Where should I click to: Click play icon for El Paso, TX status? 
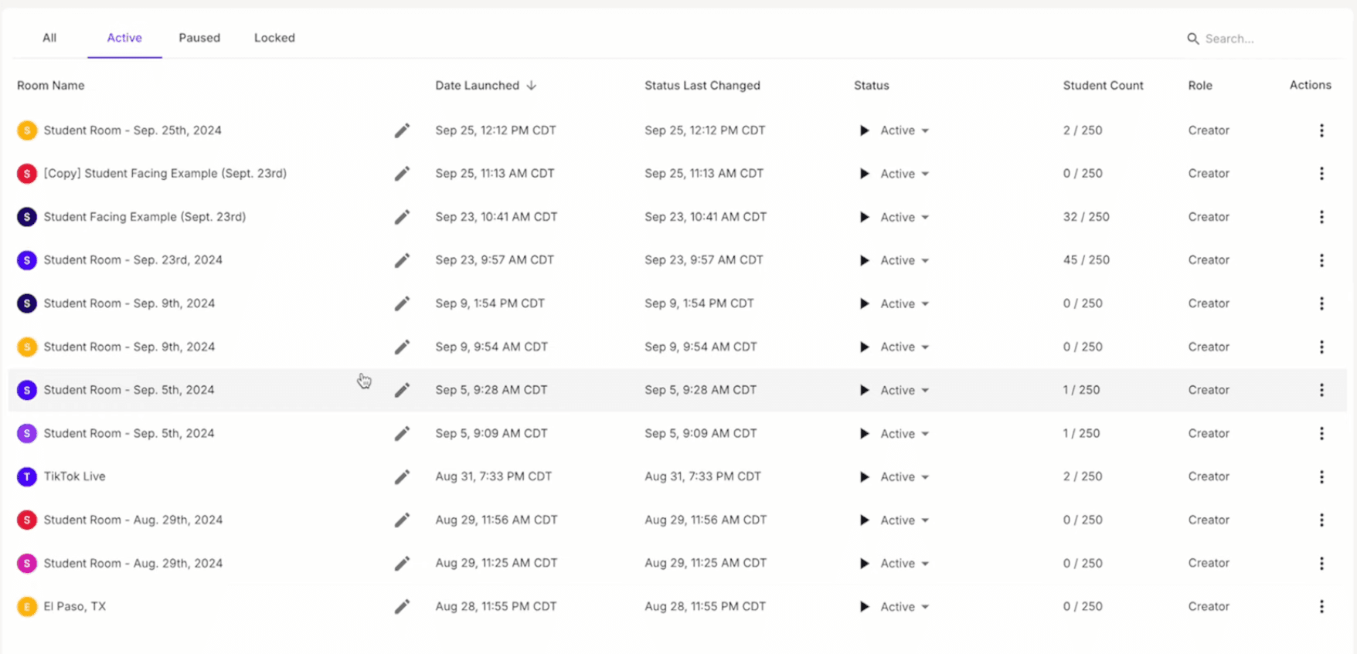tap(865, 607)
